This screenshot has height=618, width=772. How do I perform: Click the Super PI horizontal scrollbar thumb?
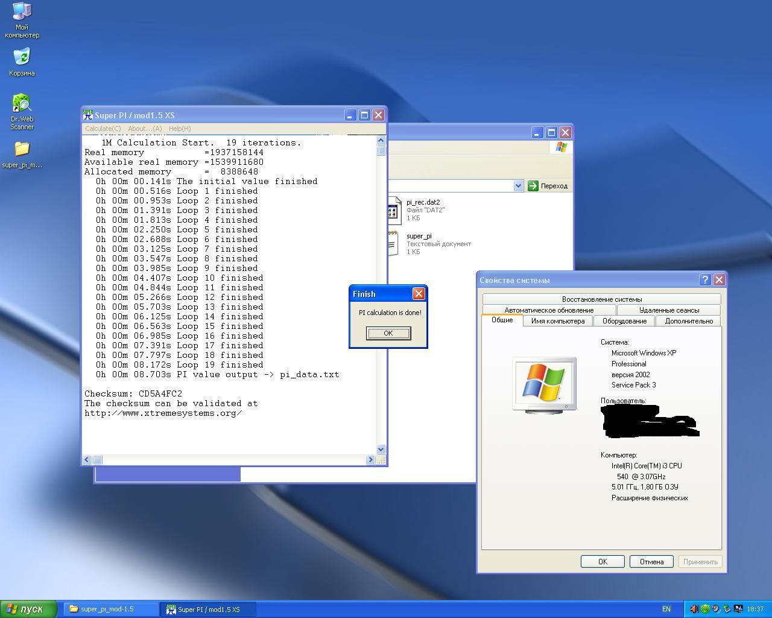click(x=97, y=460)
